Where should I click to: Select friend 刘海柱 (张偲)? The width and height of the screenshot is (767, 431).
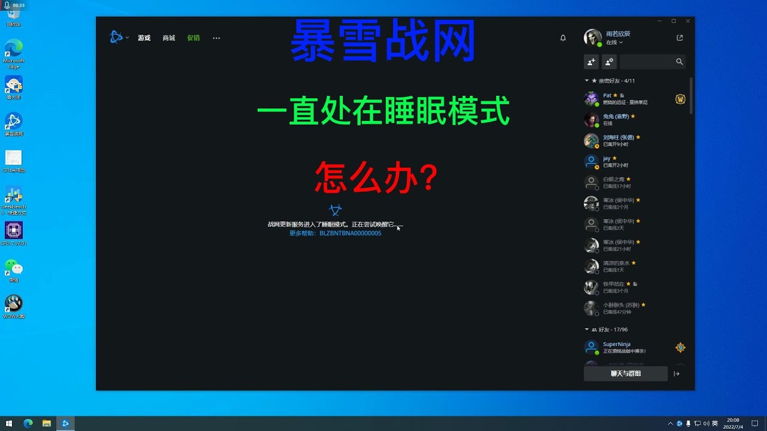(x=635, y=141)
